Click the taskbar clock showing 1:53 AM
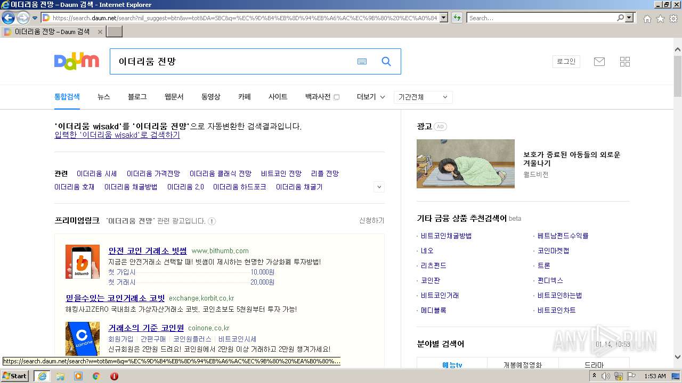 [x=655, y=376]
